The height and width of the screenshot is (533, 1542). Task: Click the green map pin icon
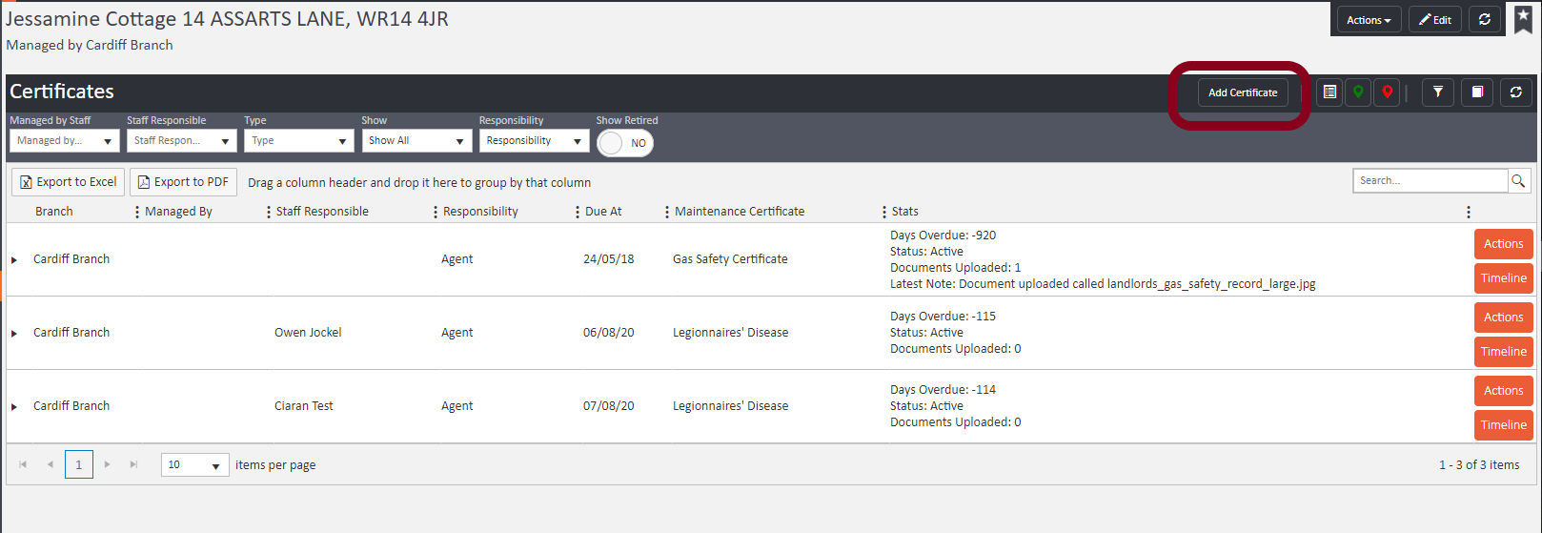coord(1358,92)
